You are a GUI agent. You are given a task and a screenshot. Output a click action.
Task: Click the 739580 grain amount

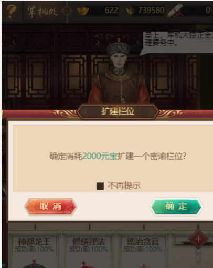click(x=151, y=10)
